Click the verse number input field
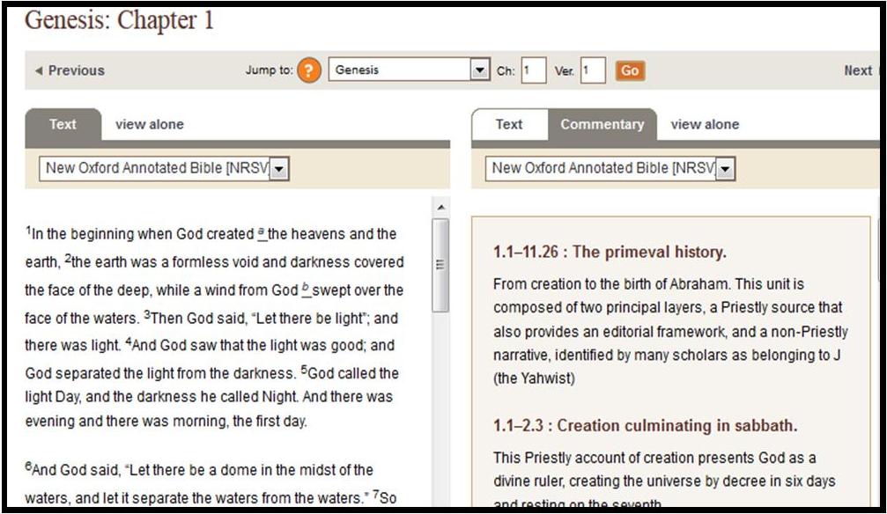 593,70
